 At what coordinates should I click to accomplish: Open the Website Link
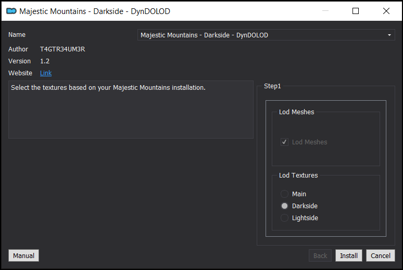tap(46, 73)
